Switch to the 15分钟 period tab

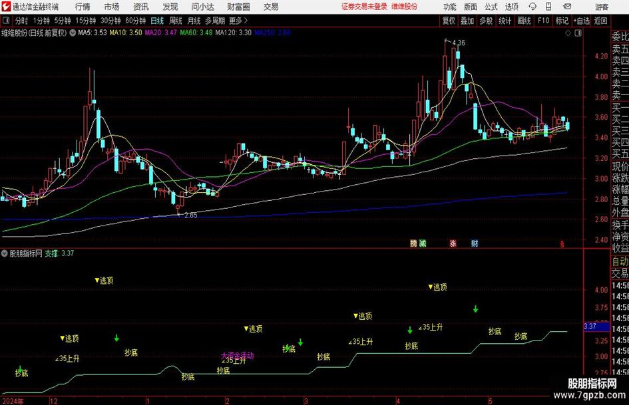[86, 21]
